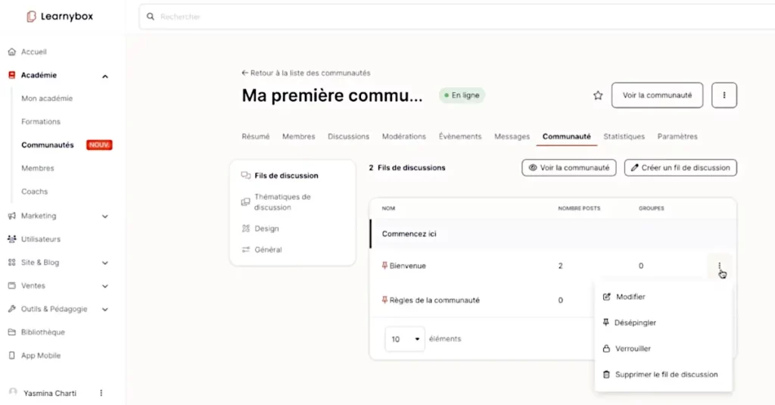Choose Verrouiller in the context menu
775x405 pixels.
tap(663, 349)
